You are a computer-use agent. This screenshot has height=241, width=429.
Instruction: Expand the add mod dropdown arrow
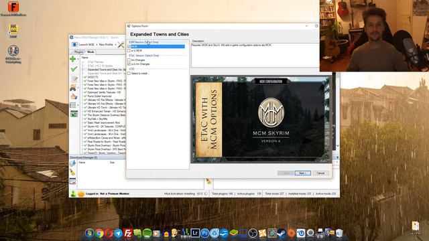click(x=78, y=59)
